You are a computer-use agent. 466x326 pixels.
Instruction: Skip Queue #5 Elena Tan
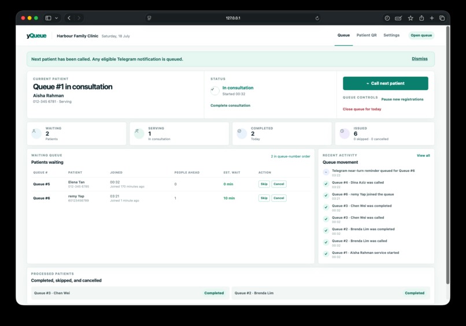(x=264, y=184)
